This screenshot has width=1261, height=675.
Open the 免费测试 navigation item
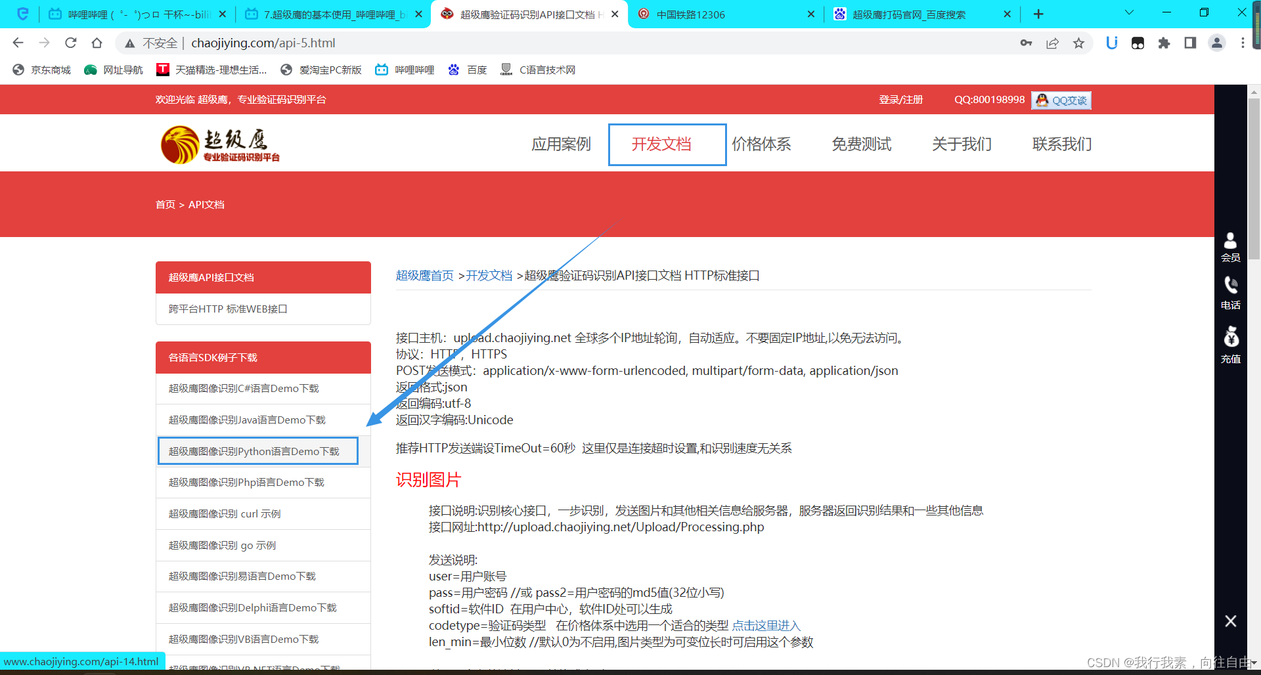click(x=862, y=144)
